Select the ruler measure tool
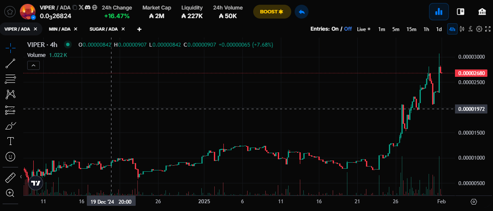Viewport: 493px width, 211px height. pos(10,178)
